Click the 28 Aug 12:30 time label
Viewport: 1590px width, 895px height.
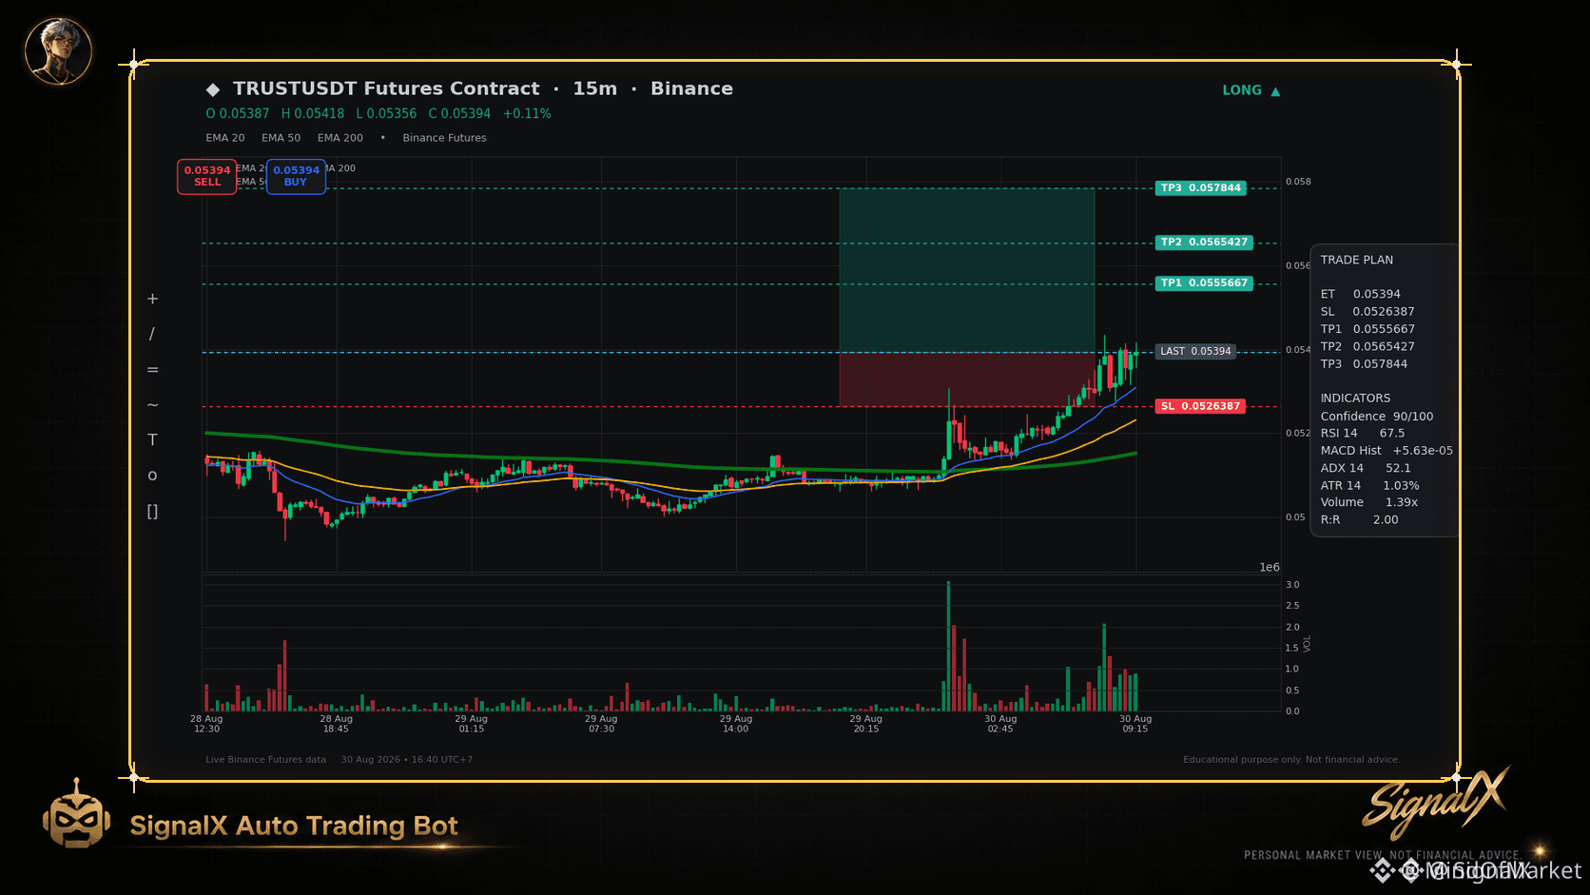(x=206, y=724)
